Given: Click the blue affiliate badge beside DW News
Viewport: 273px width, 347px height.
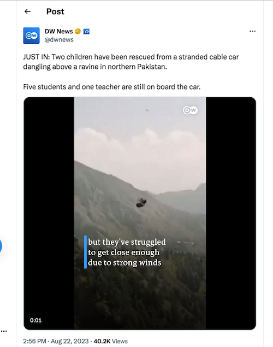Looking at the screenshot, I should click(86, 32).
